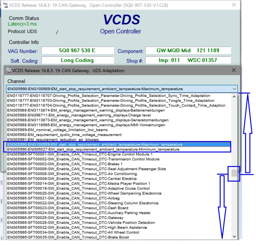Select ambient_temperature-Minimum_temperature list entry
The width and height of the screenshot is (256, 246).
click(119, 149)
